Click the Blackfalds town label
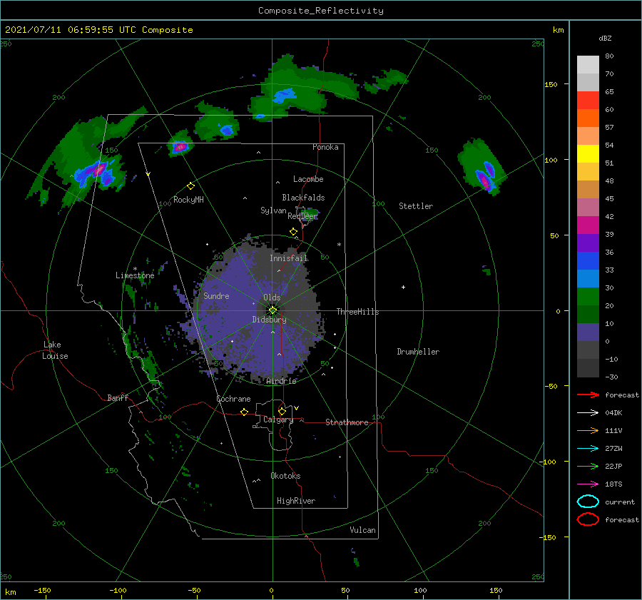The width and height of the screenshot is (642, 600). [x=303, y=198]
